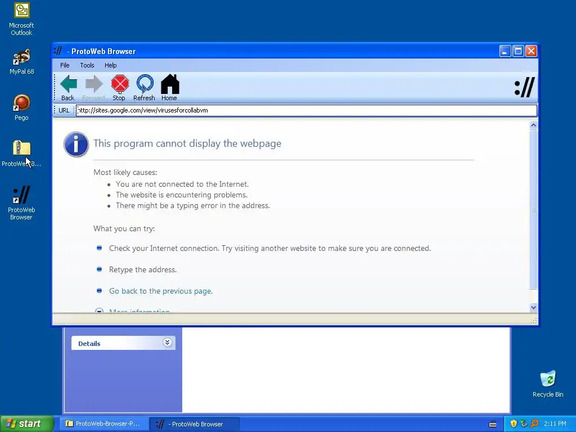
Task: Click the page scrollbar down arrow
Action: coord(533,308)
